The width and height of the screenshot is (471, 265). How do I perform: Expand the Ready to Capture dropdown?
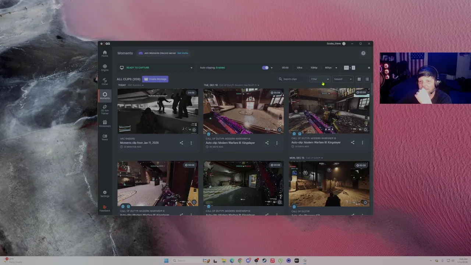(x=191, y=68)
